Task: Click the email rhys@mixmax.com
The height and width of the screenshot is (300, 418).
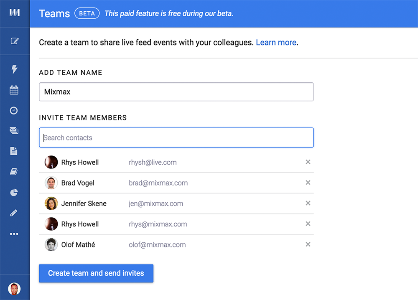Action: click(158, 224)
